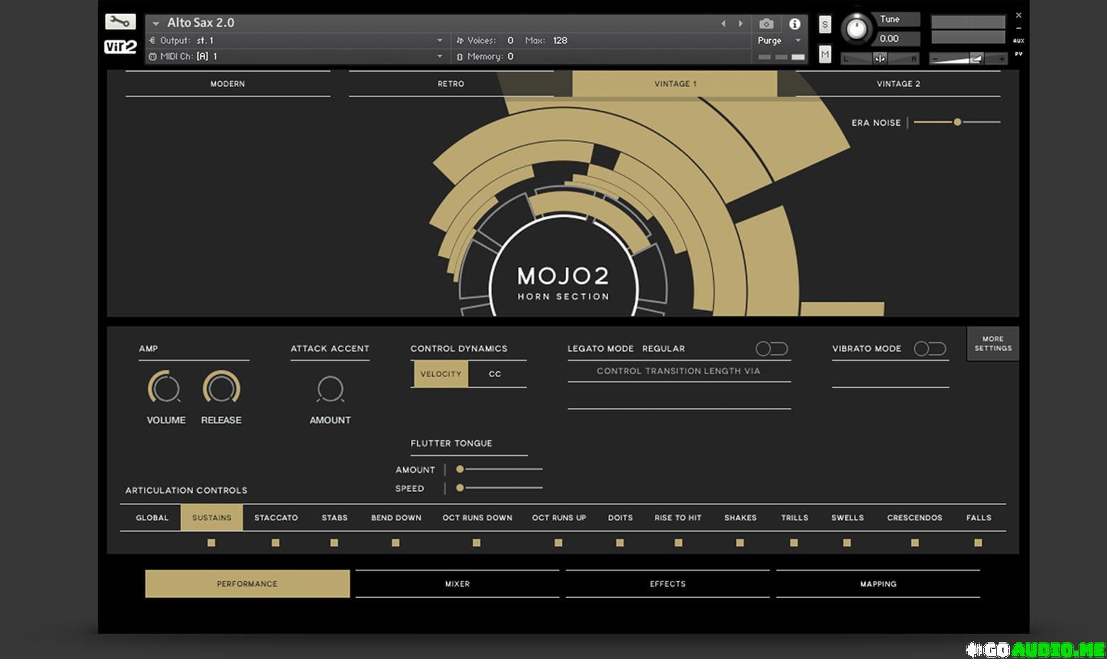
Task: Open instrument options via wrench icon
Action: [120, 22]
